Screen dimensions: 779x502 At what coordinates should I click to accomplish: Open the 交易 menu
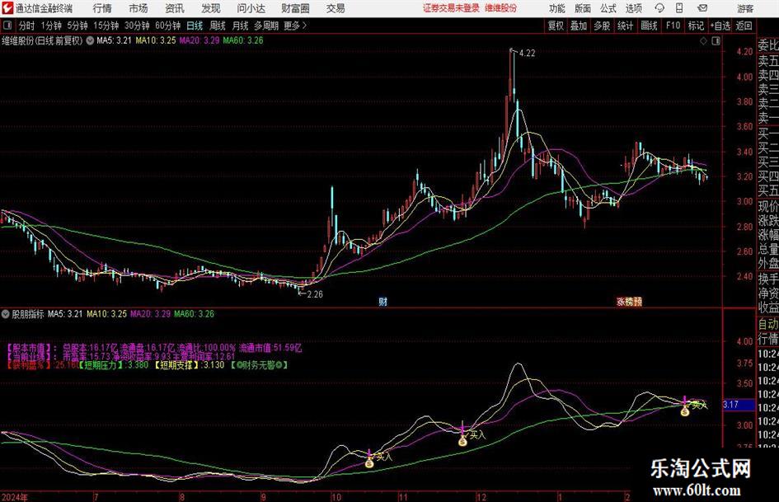click(x=336, y=8)
